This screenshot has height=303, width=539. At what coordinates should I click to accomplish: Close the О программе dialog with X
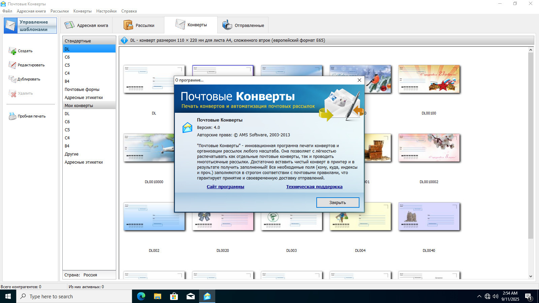click(x=359, y=80)
